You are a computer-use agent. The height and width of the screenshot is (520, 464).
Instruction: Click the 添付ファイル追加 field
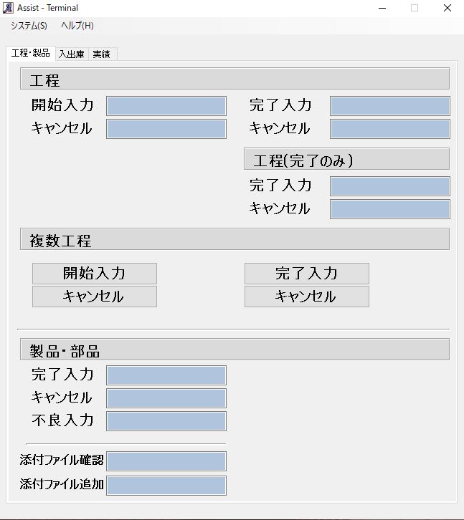166,486
